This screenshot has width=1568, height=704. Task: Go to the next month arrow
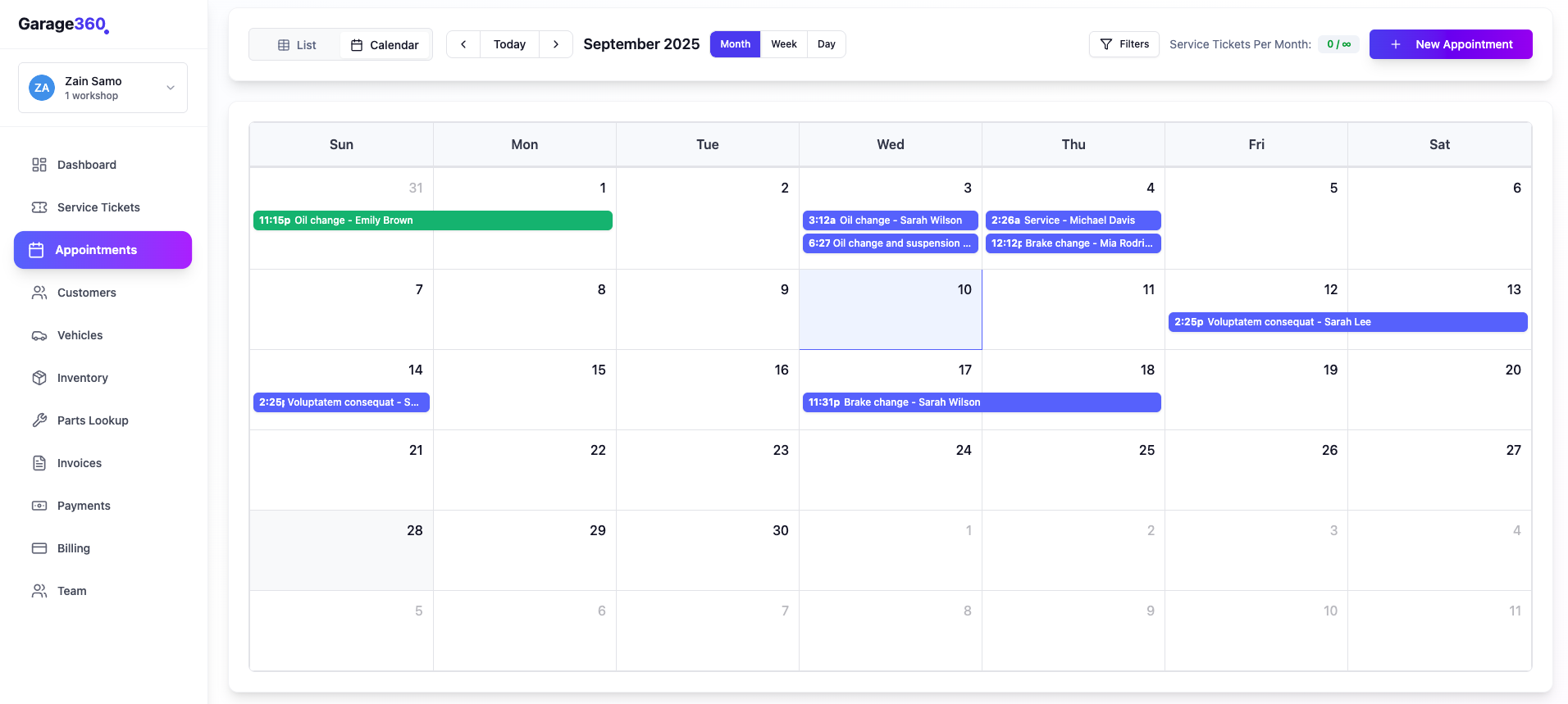[x=556, y=44]
